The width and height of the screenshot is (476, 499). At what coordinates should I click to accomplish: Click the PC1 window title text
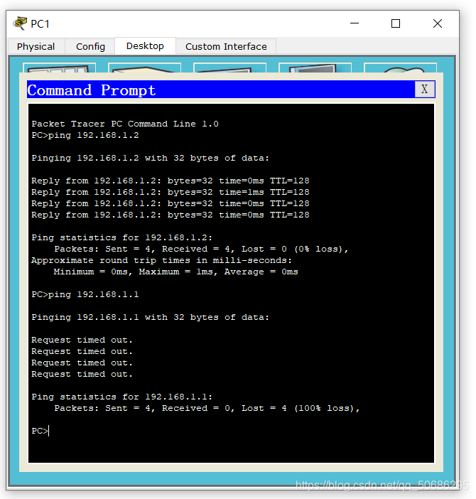(40, 24)
